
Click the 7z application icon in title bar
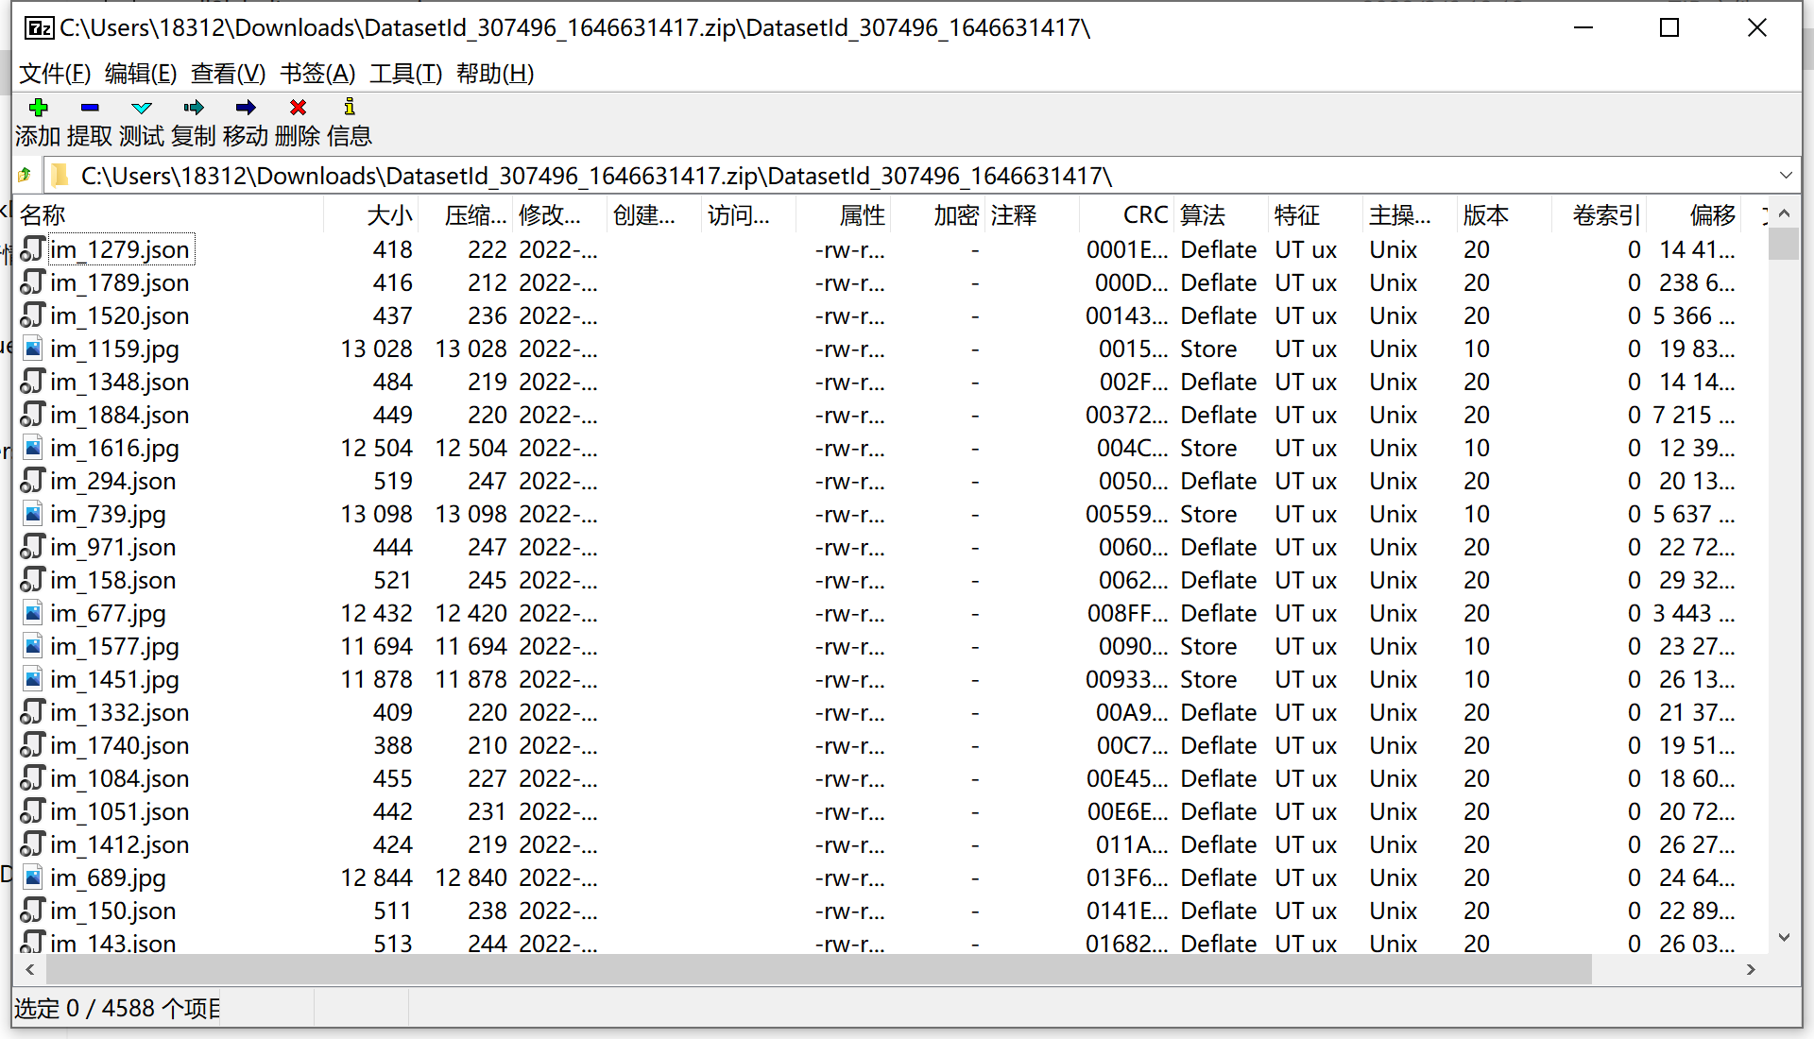(x=39, y=27)
